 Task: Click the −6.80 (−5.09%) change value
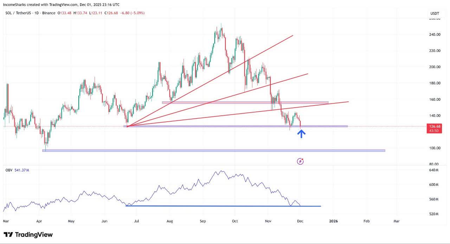click(132, 13)
